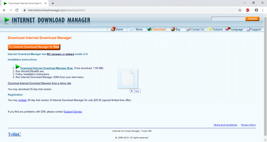
Task: Open the Support Service link
Action: tap(73, 112)
